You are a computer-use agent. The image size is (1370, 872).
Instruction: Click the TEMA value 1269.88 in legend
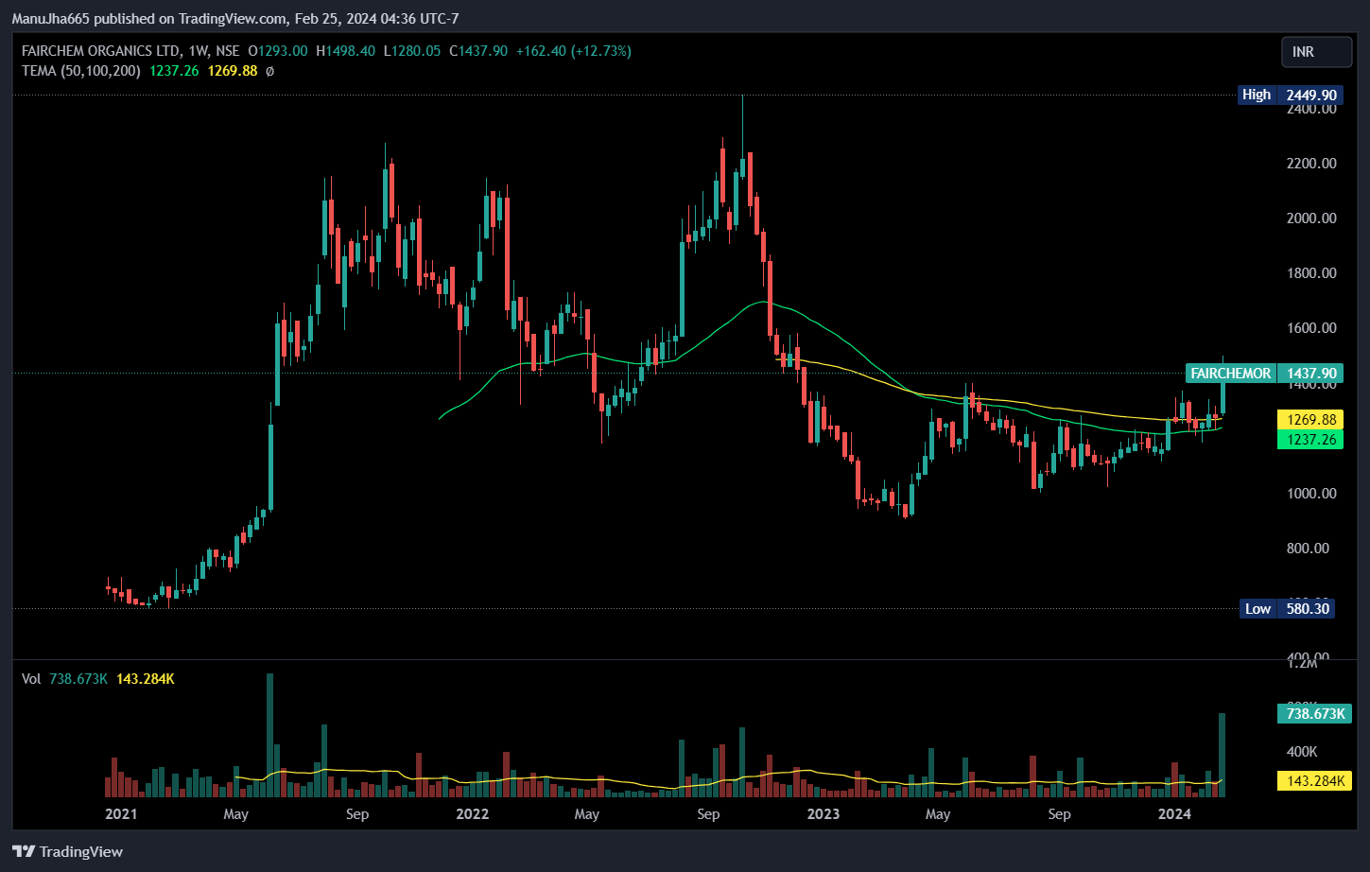(233, 71)
